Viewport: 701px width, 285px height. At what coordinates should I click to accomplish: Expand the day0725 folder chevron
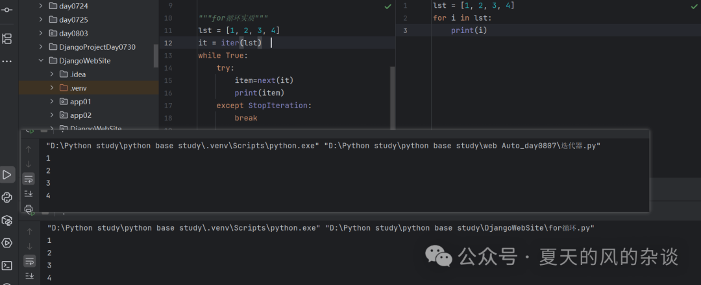click(41, 19)
